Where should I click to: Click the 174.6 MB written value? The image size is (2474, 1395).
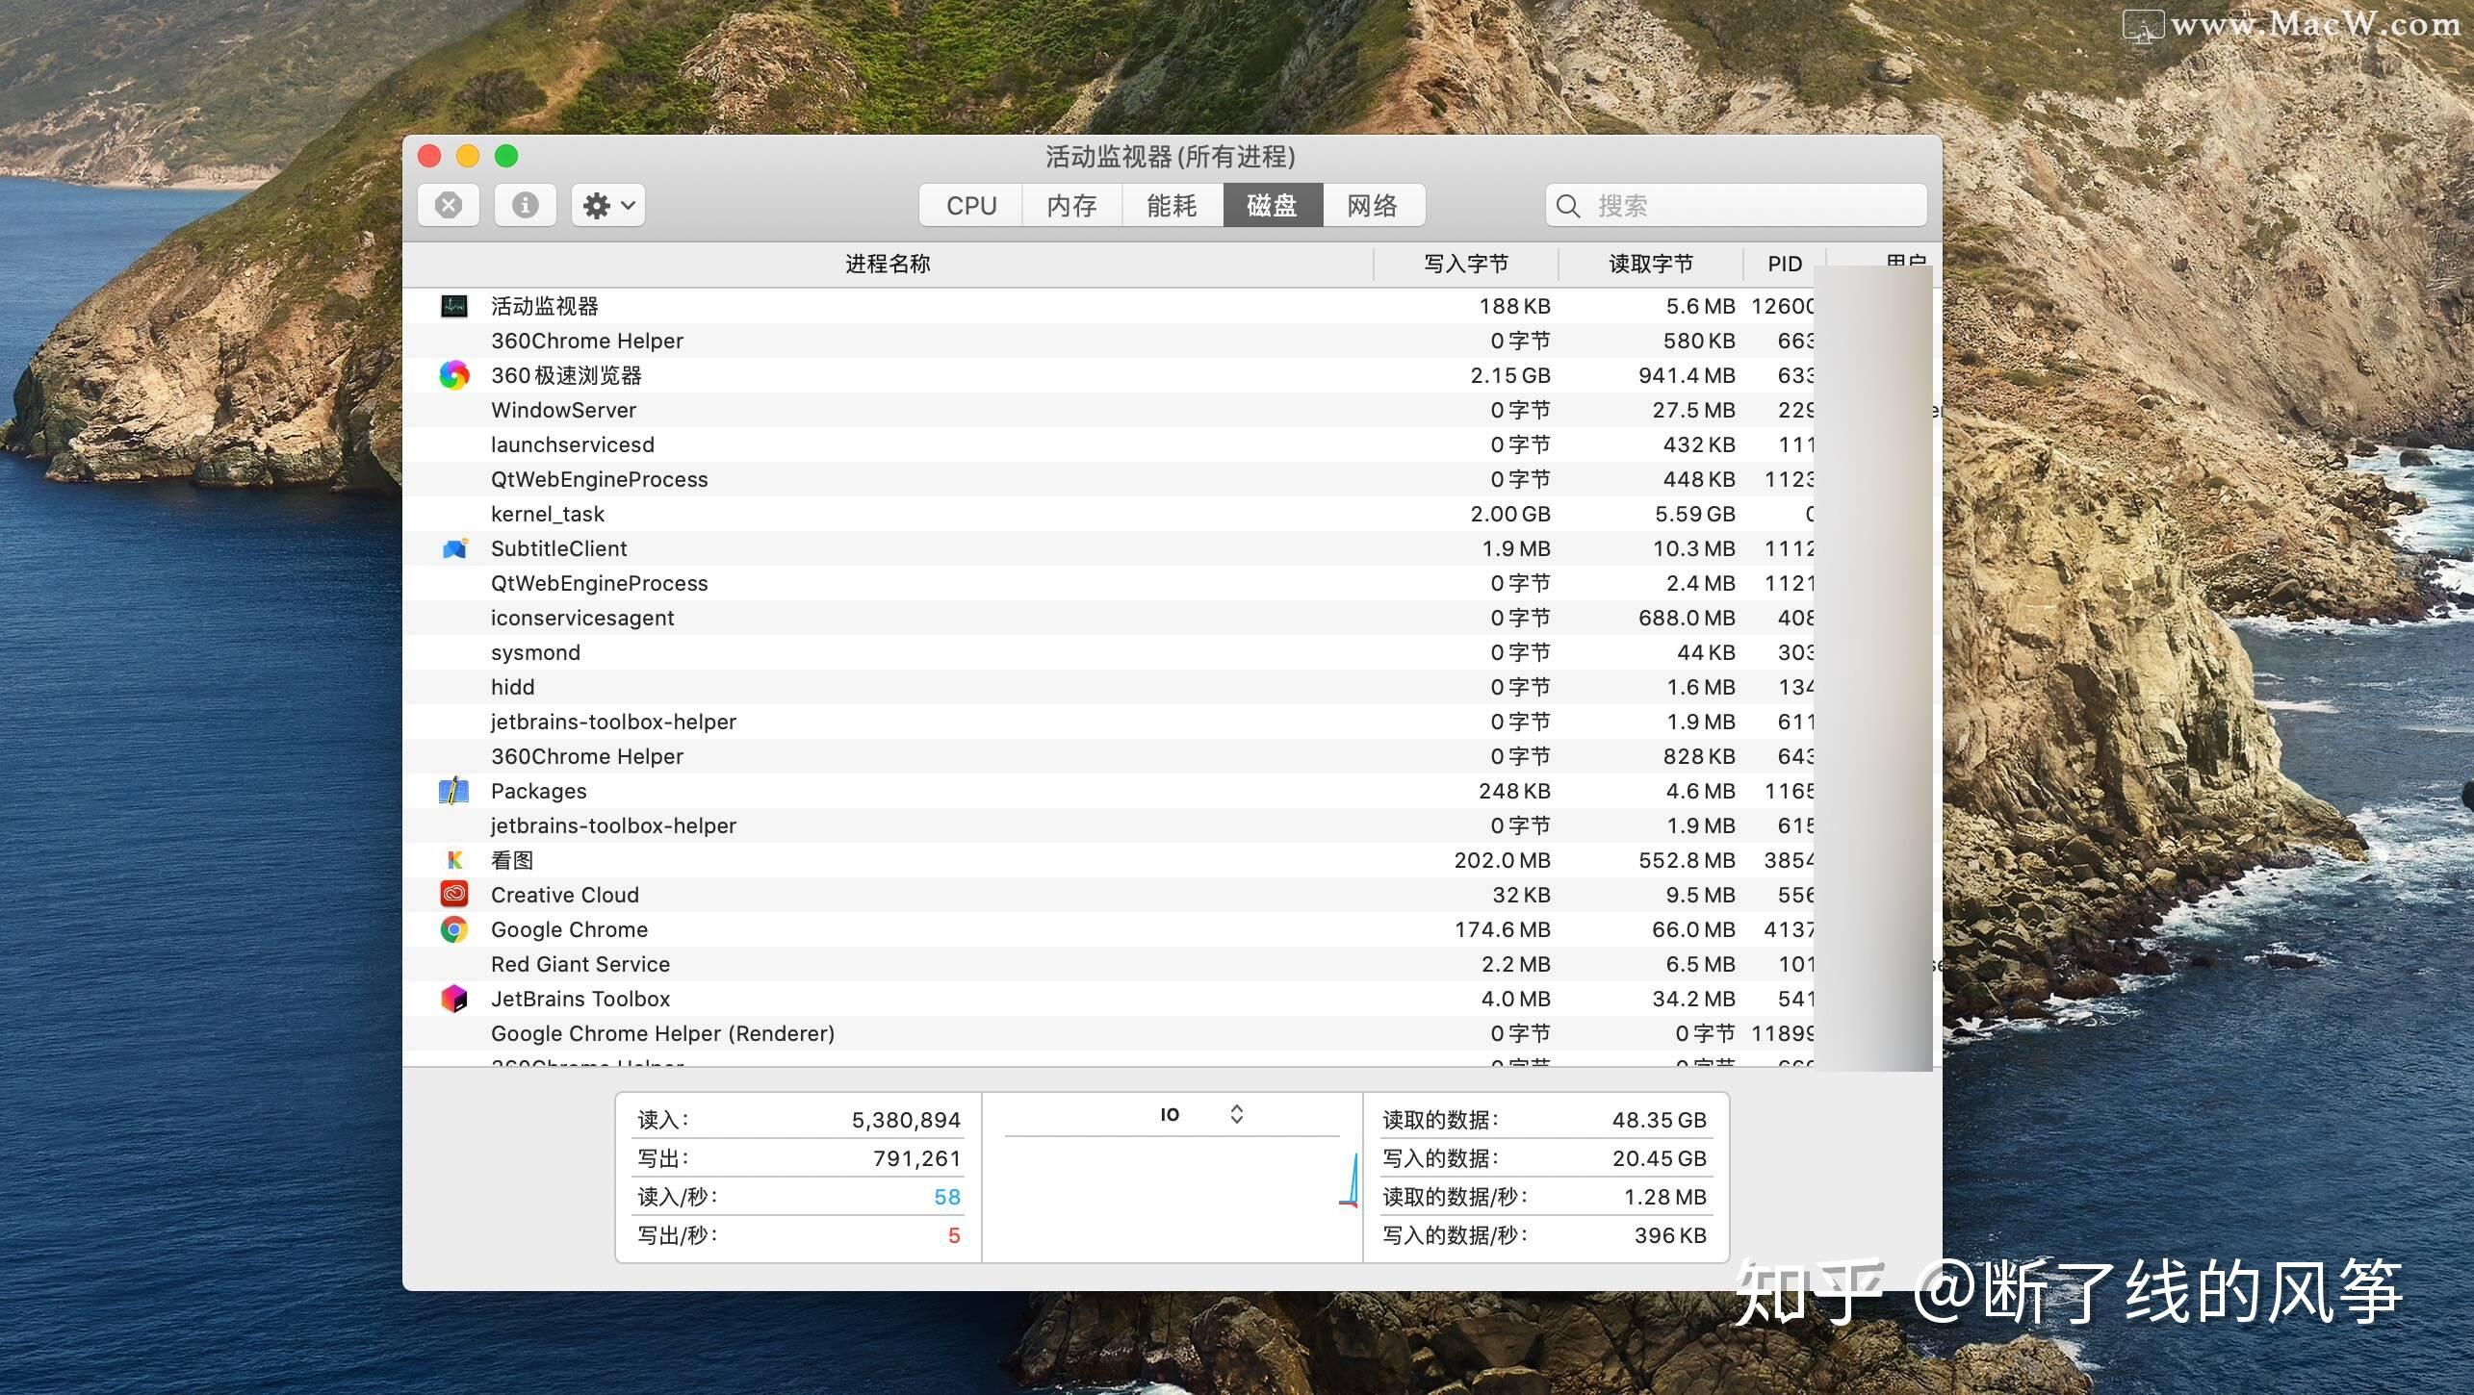(x=1502, y=929)
